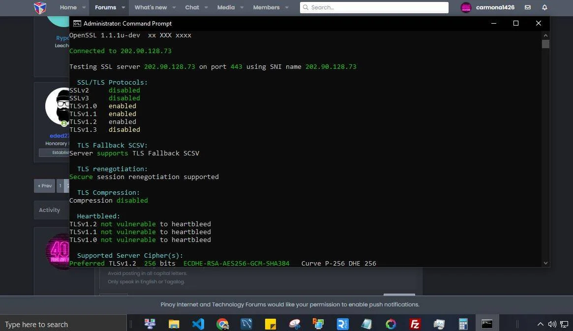Viewport: 573px width, 331px height.
Task: Open Sticky Notes from the taskbar
Action: (x=271, y=324)
